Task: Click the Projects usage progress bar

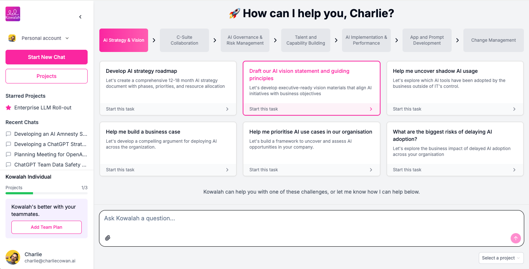Action: 47,193
